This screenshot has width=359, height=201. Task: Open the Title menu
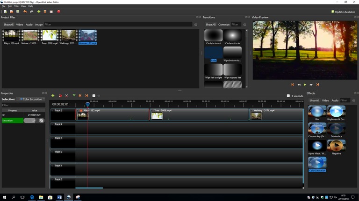pyautogui.click(x=16, y=6)
